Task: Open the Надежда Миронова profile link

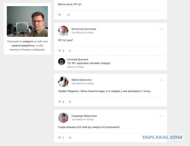Action: pyautogui.click(x=84, y=116)
